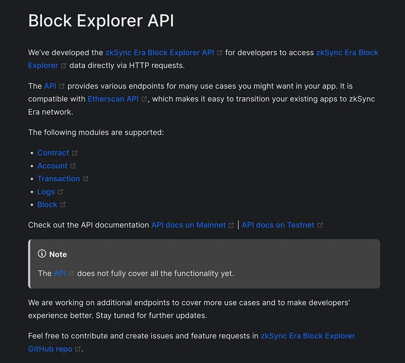Open the Account module link

(52, 166)
